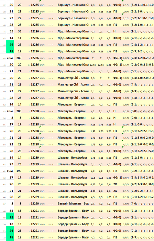Select the '9,2' odds cell in row 59
The height and width of the screenshot is (241, 154).
coord(109,151)
